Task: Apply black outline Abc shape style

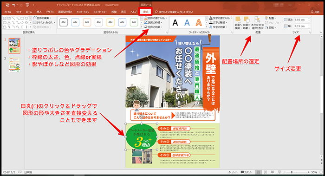Action: 64,22
